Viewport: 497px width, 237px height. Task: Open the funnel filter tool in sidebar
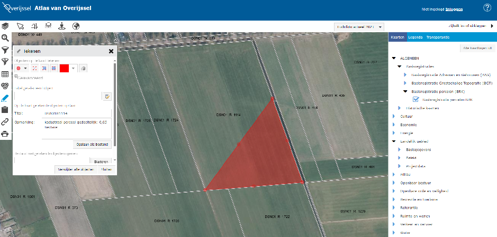5,50
